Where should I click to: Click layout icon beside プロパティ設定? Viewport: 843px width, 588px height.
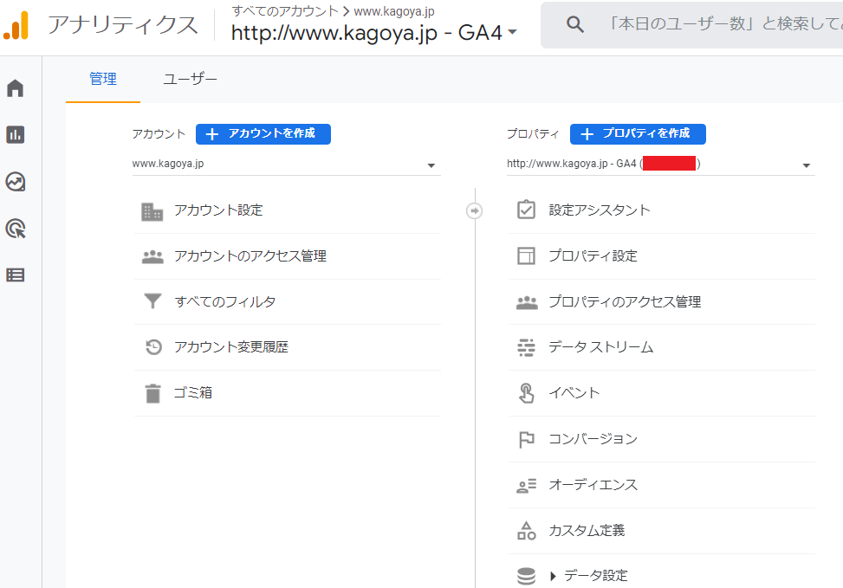(526, 255)
